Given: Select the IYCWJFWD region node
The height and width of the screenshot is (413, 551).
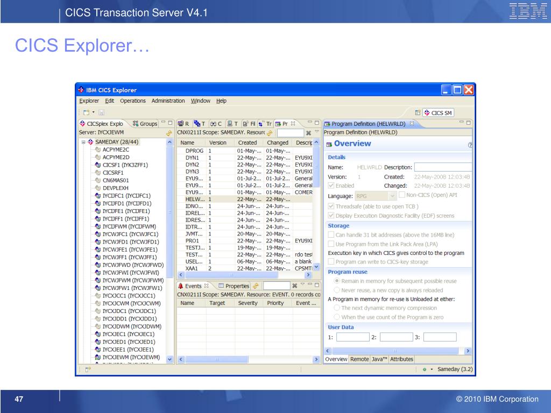Looking at the screenshot, I should click(x=133, y=265).
